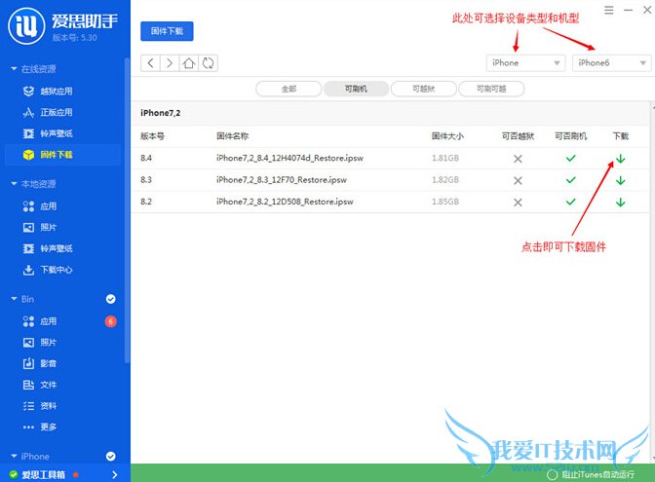Click version 8.4 cell
The image size is (655, 482).
coord(146,158)
